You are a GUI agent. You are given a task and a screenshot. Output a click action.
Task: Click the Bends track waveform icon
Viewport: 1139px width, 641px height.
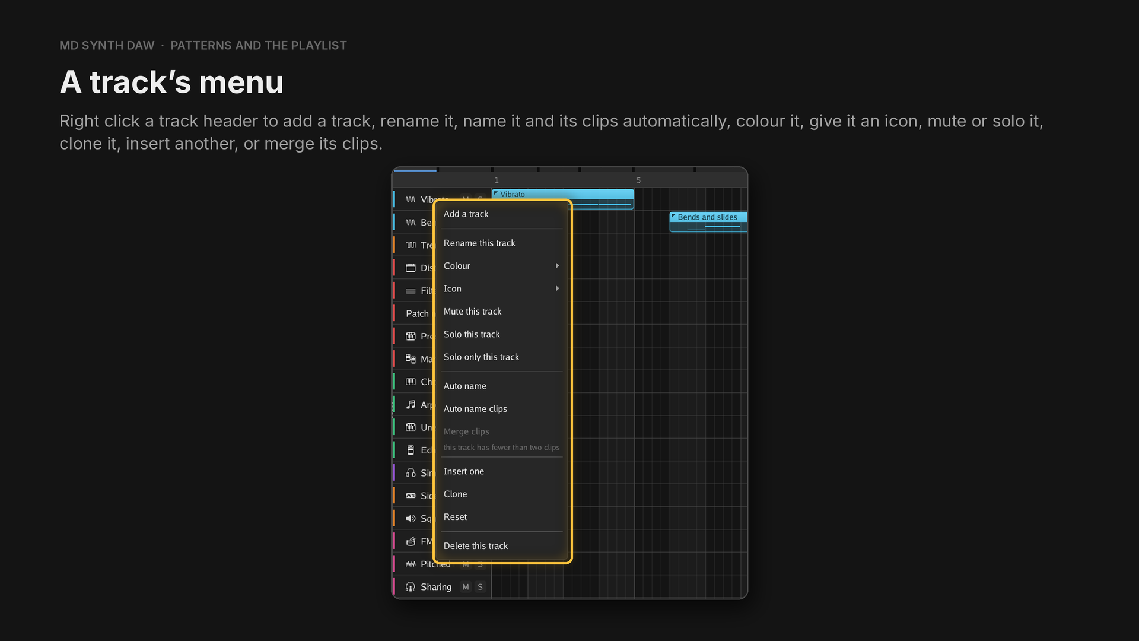point(411,223)
